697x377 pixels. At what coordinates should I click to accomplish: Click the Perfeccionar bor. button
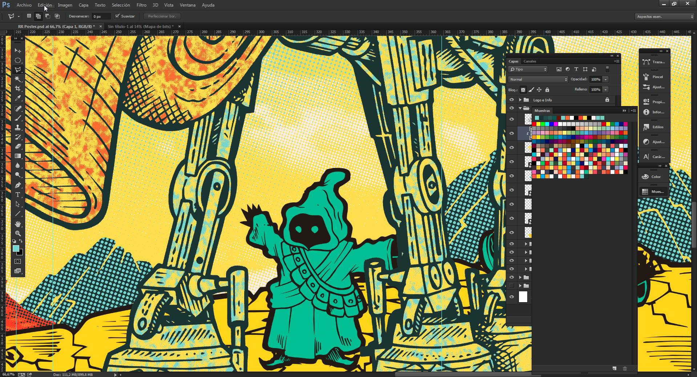(162, 16)
